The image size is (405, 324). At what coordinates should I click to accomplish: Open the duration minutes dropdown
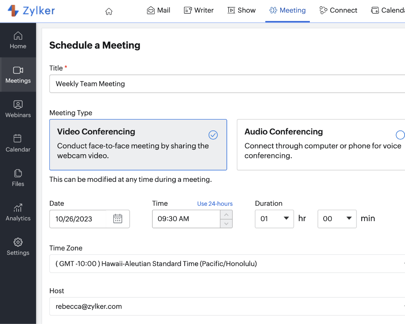(x=337, y=219)
